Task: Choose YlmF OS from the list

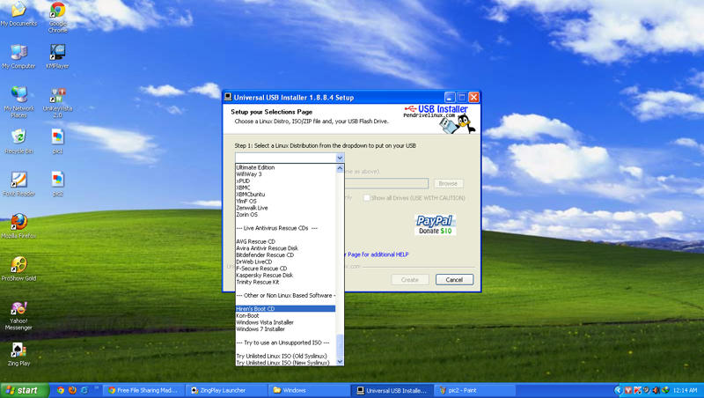Action: (285, 201)
